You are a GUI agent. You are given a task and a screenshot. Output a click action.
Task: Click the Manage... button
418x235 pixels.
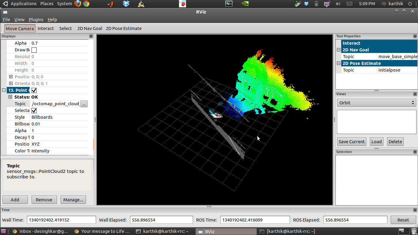[73, 200]
